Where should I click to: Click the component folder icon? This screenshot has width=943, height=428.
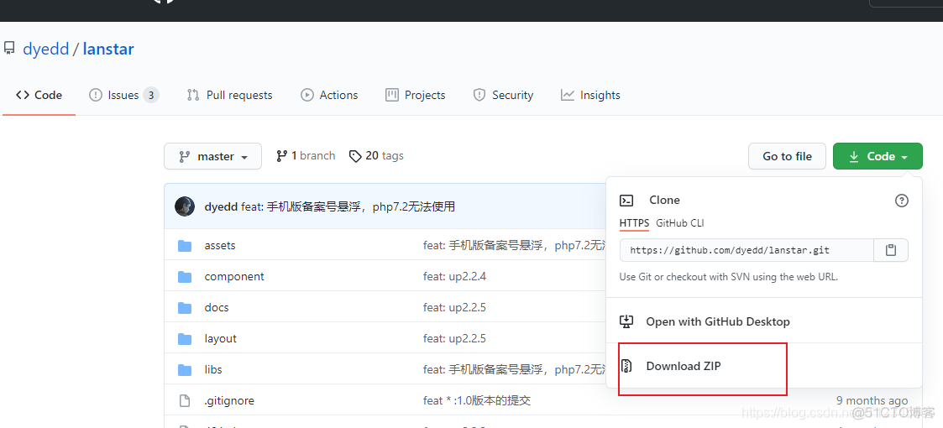(185, 277)
